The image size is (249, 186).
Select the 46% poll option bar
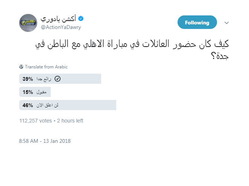pyautogui.click(x=68, y=105)
